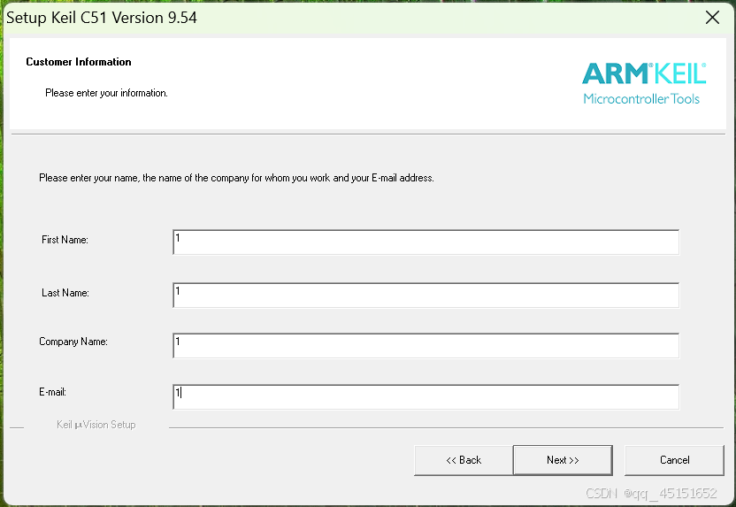Select the Last Name text box
Image resolution: width=736 pixels, height=507 pixels.
click(x=425, y=296)
